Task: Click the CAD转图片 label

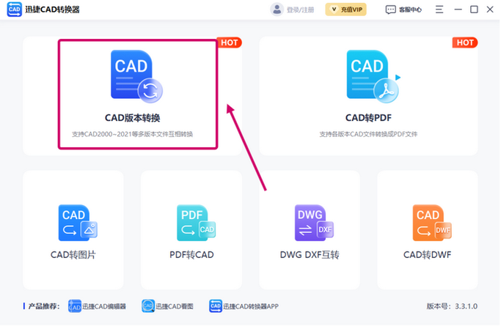Action: click(x=73, y=255)
